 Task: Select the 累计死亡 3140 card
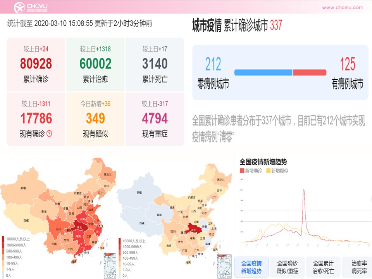(155, 64)
